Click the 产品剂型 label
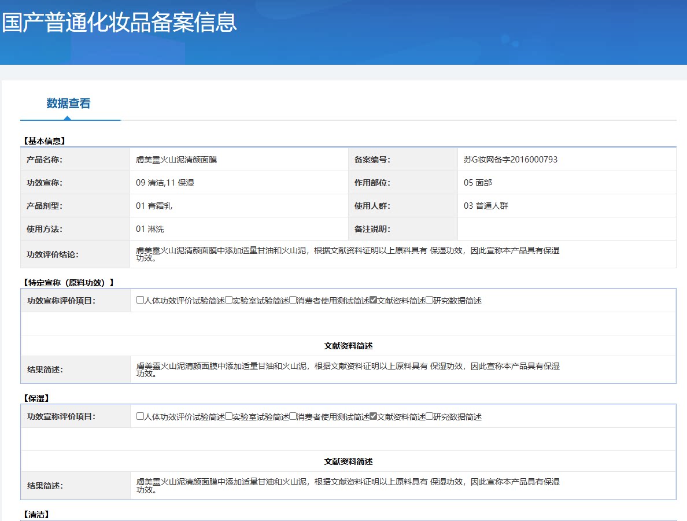The width and height of the screenshot is (687, 521). 45,206
